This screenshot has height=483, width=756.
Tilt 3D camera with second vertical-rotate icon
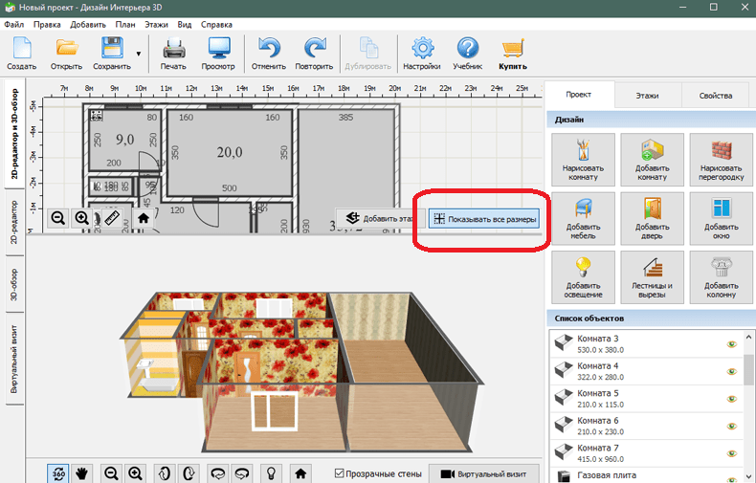tap(189, 473)
